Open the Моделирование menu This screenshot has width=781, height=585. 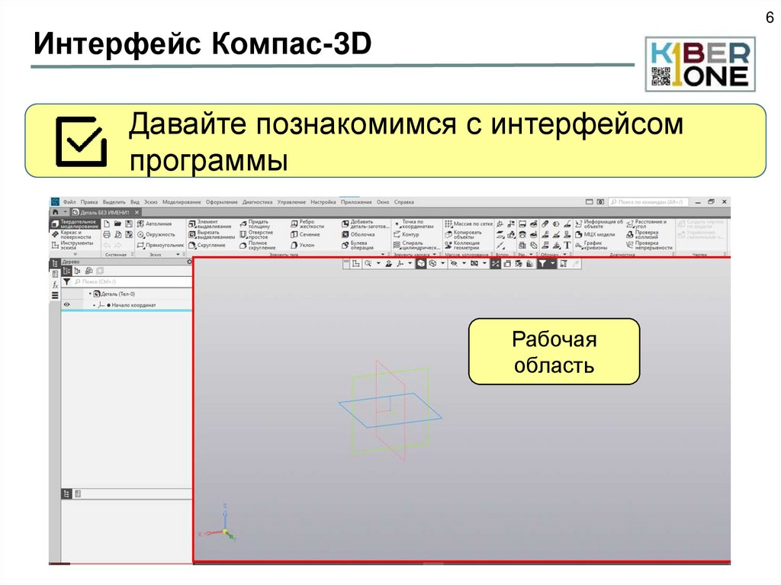point(182,202)
